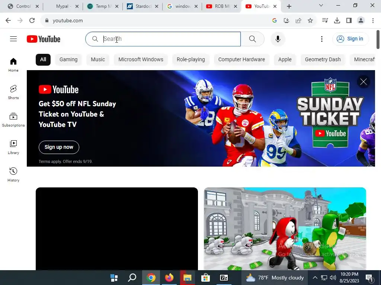Viewport: 381px width, 285px height.
Task: Select the Geometry Dash chip
Action: pyautogui.click(x=323, y=60)
